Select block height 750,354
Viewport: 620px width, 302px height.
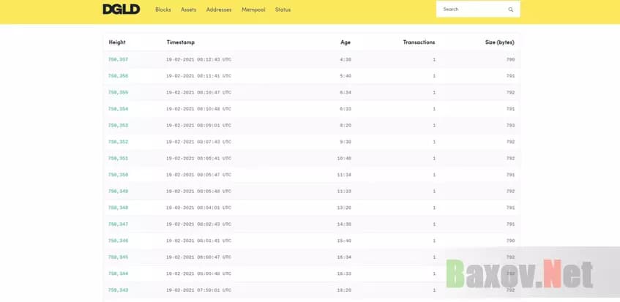click(x=118, y=109)
